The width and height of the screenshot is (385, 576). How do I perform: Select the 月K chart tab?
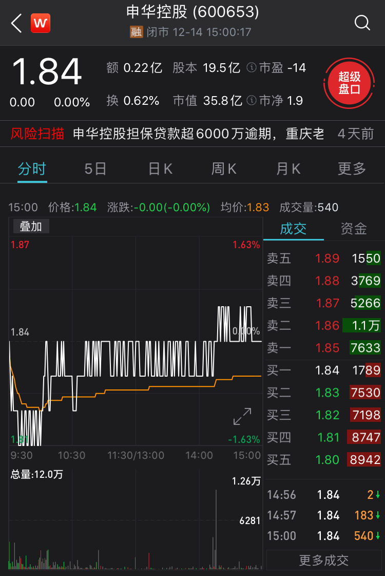[x=288, y=169]
